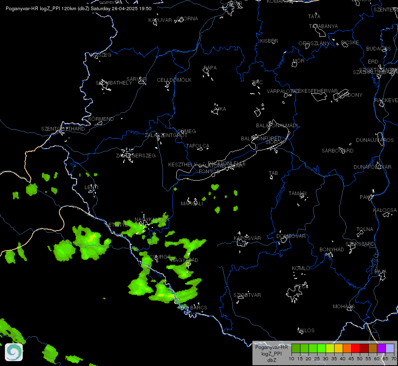Click the SZOMBATHELY city label
Image resolution: width=398 pixels, height=366 pixels.
pyautogui.click(x=114, y=83)
